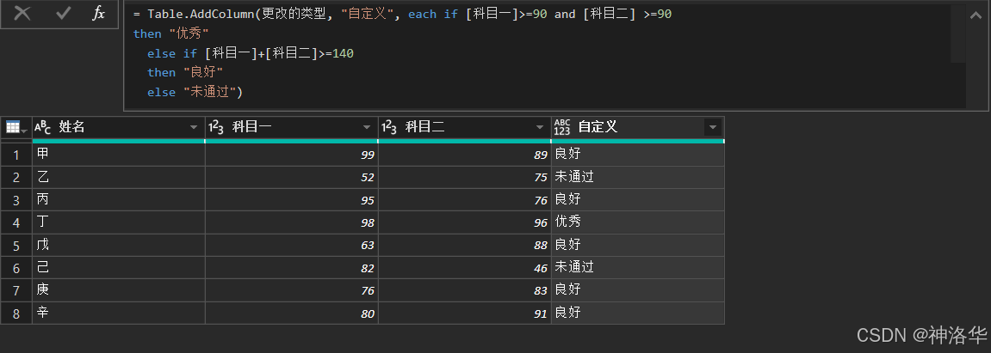Viewport: 991px width, 353px height.
Task: Click the name cell 丁
Action: 119,222
